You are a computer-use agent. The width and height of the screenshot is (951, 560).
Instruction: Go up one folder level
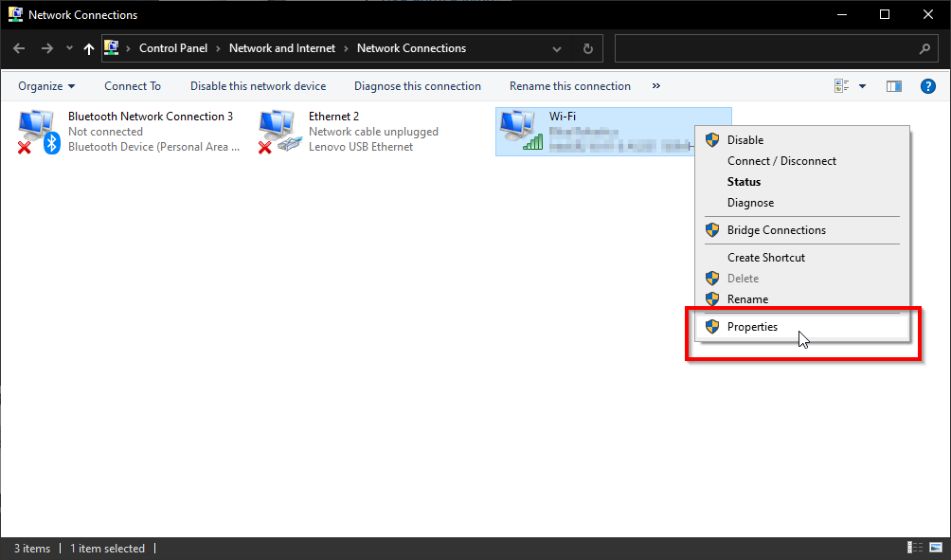click(89, 48)
